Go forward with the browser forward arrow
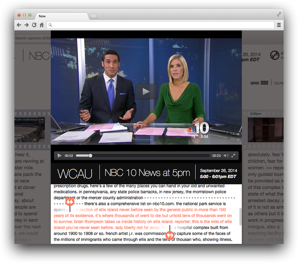The width and height of the screenshot is (298, 263). click(x=26, y=25)
